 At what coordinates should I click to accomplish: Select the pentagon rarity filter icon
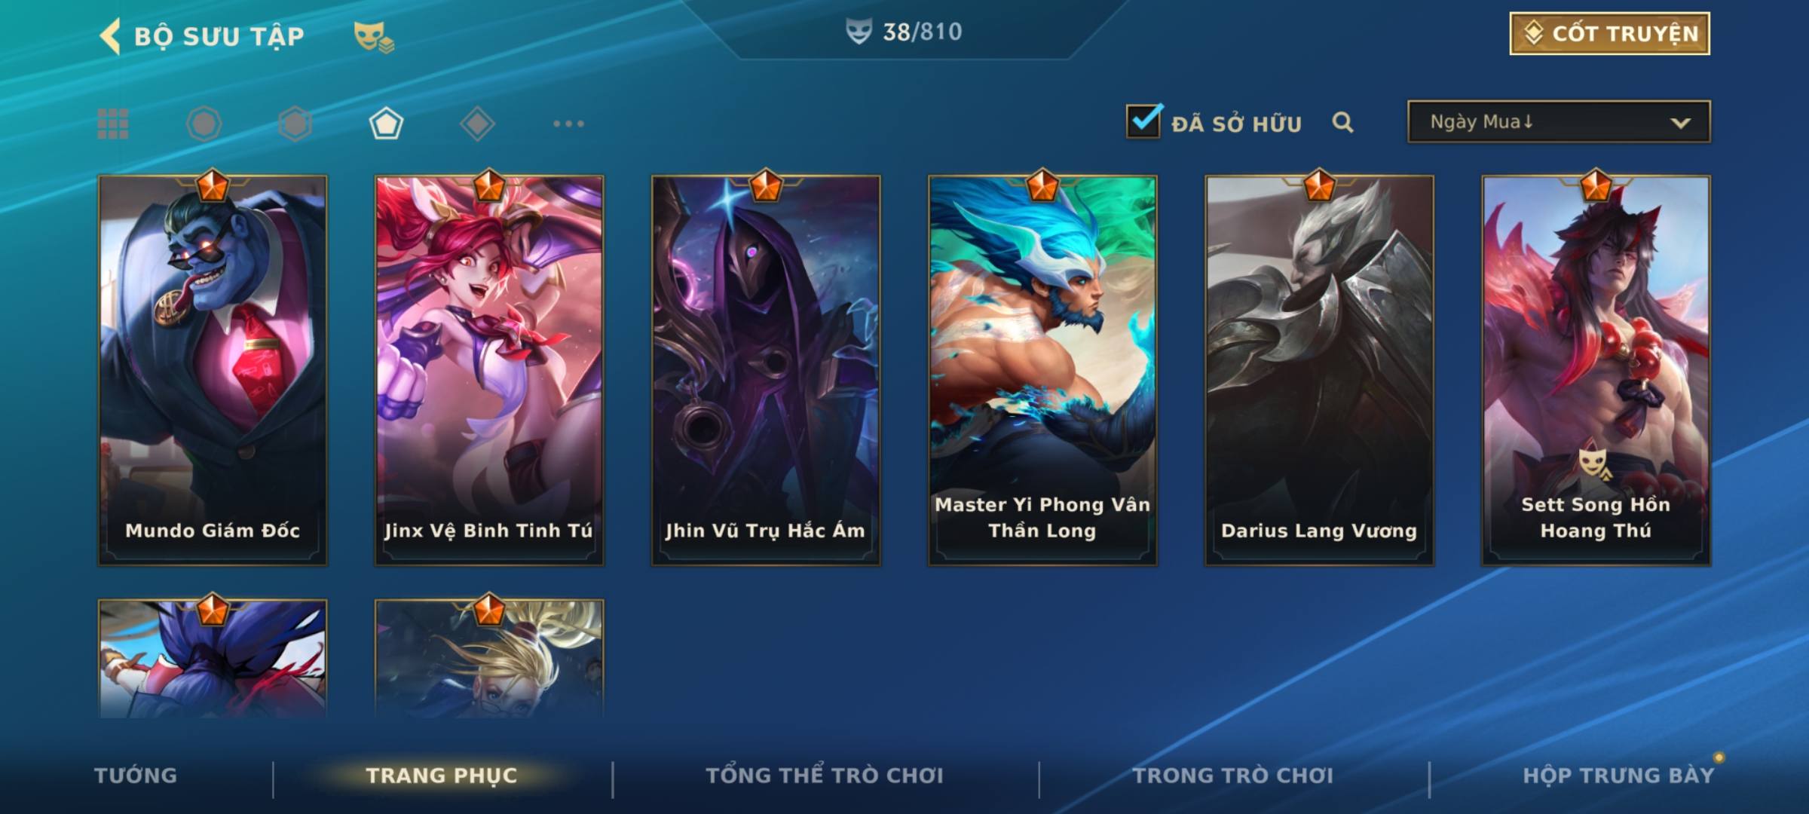[386, 124]
